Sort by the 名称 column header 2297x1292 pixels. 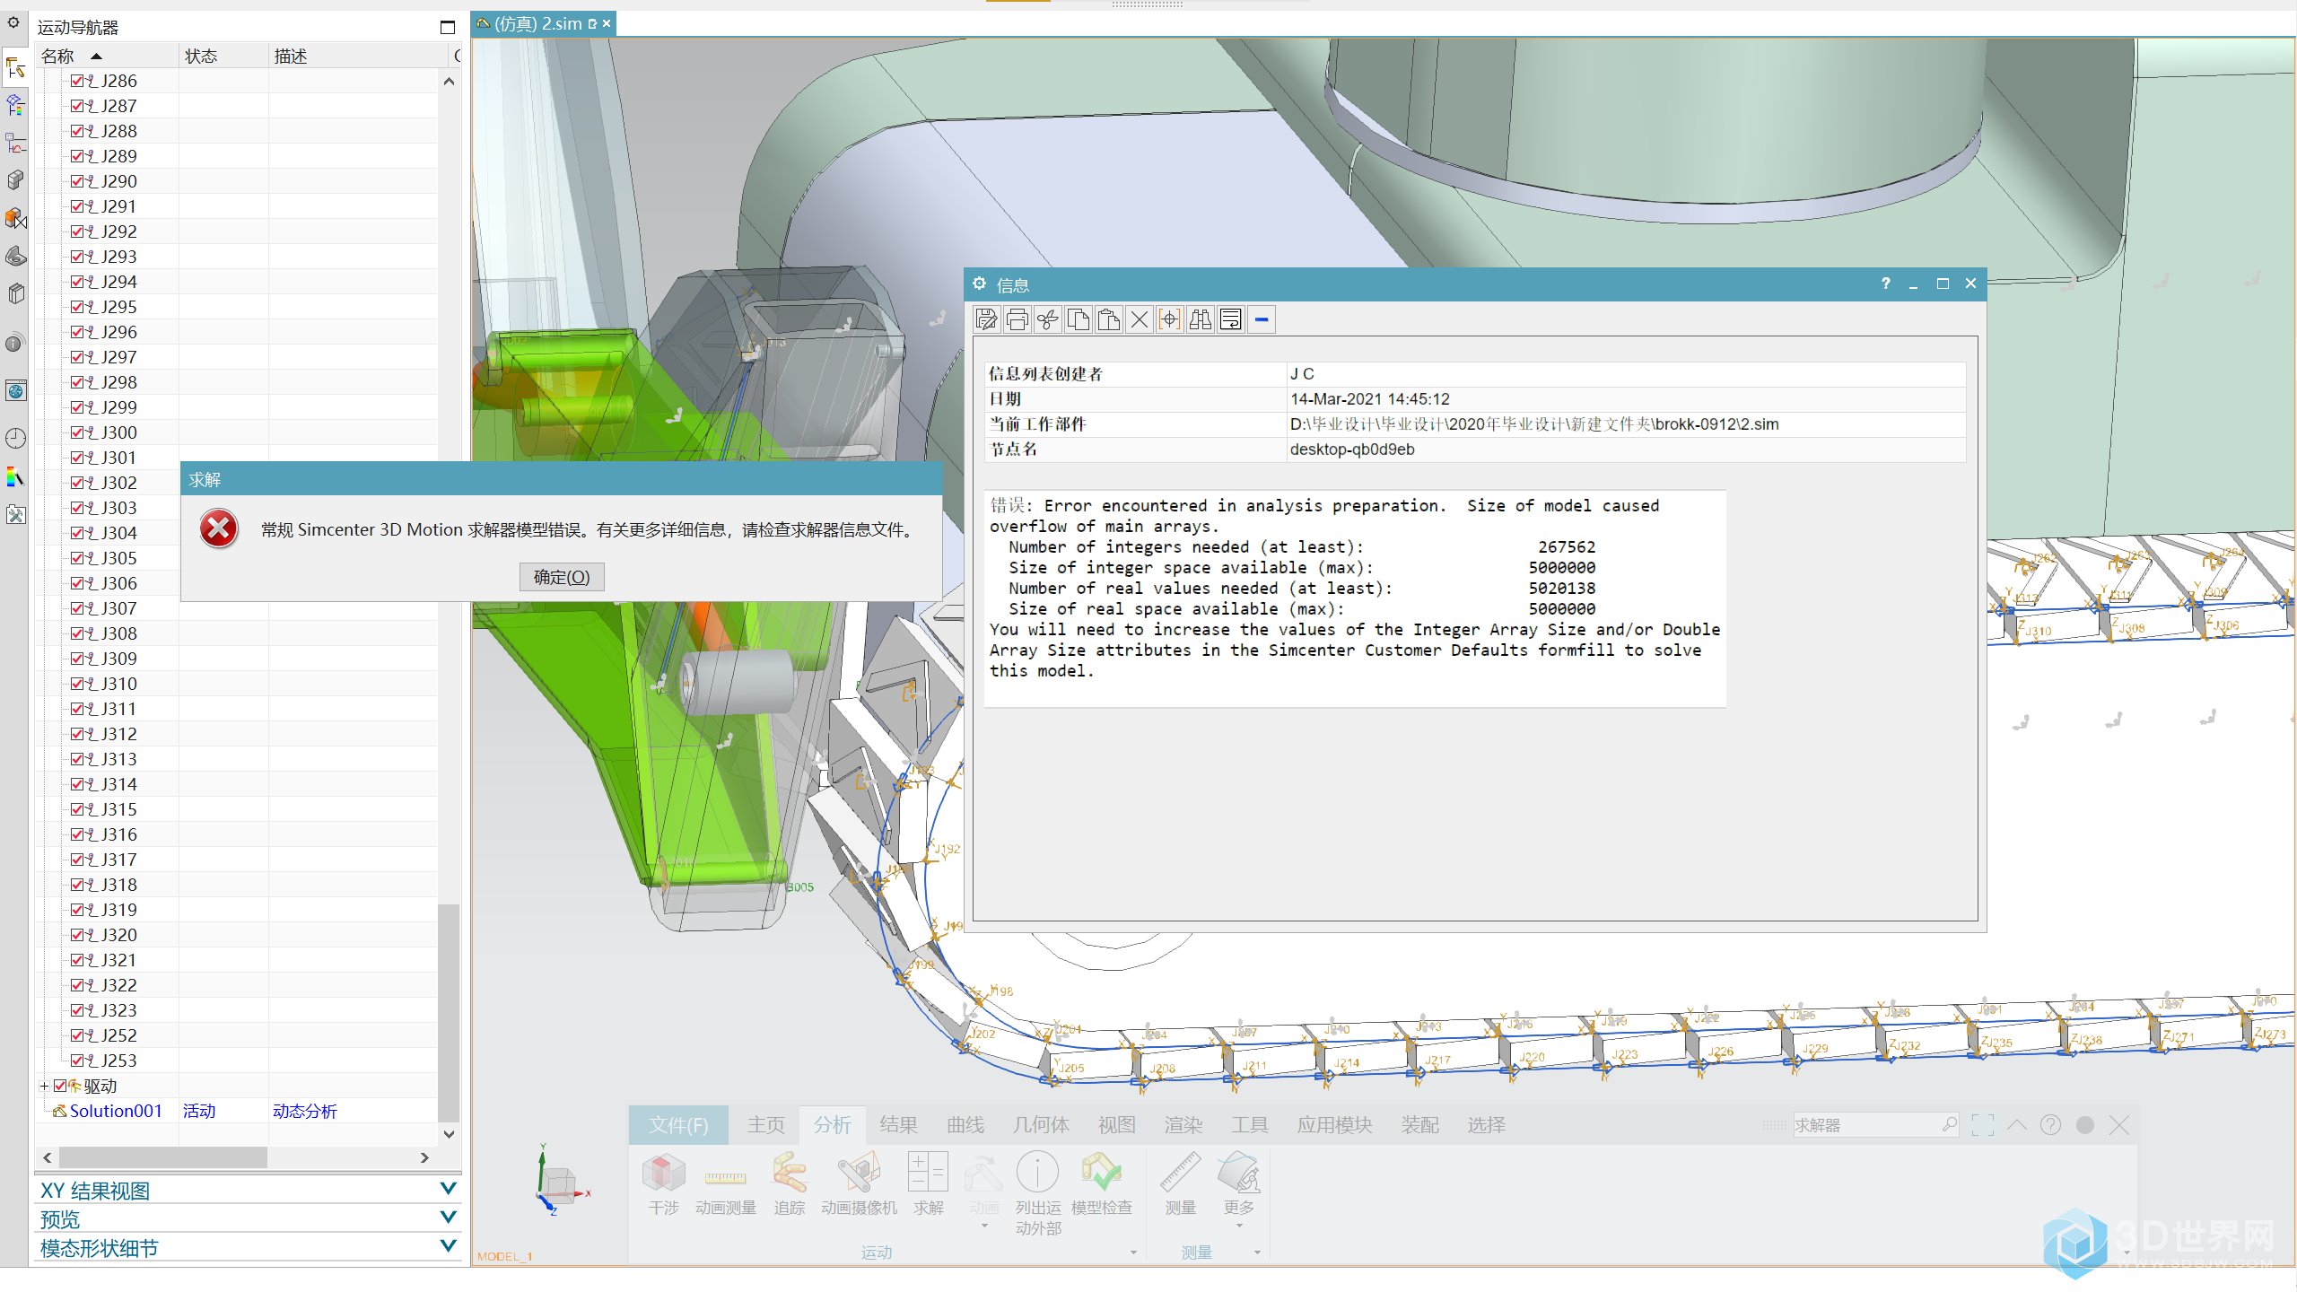click(106, 57)
